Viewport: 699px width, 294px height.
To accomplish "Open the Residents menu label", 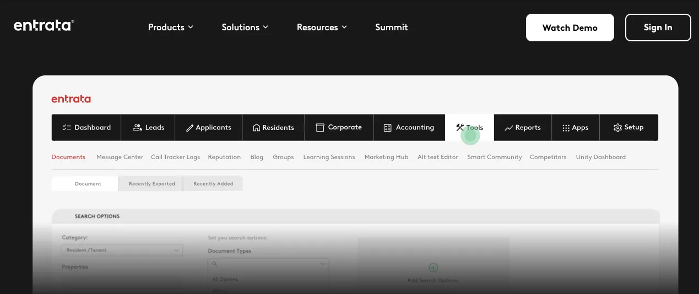I will pyautogui.click(x=278, y=127).
